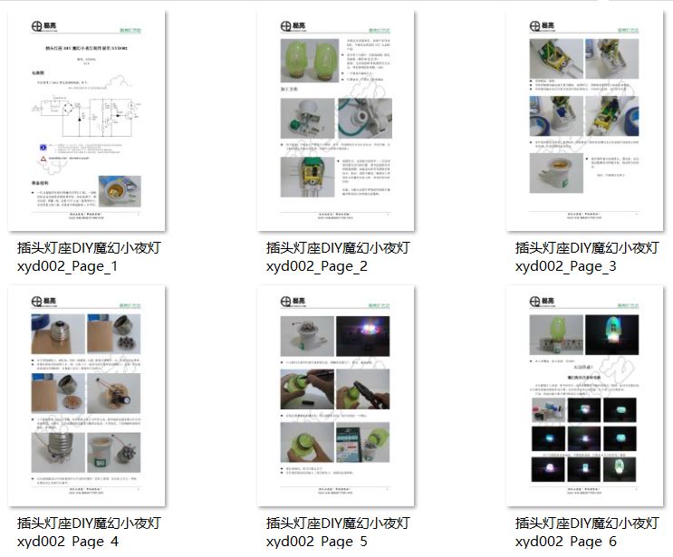Select the Page_3 document thumbnail
The width and height of the screenshot is (673, 557).
(x=584, y=120)
